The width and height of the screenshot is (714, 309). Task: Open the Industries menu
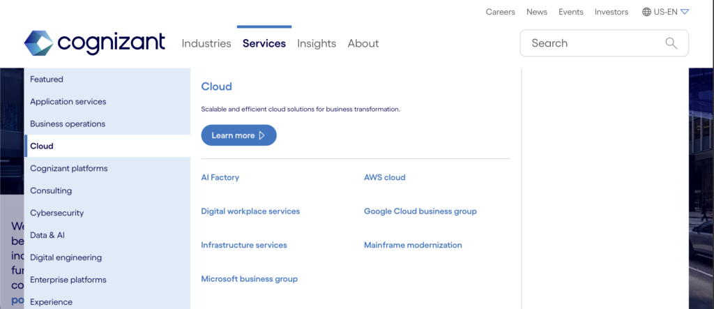tap(206, 43)
